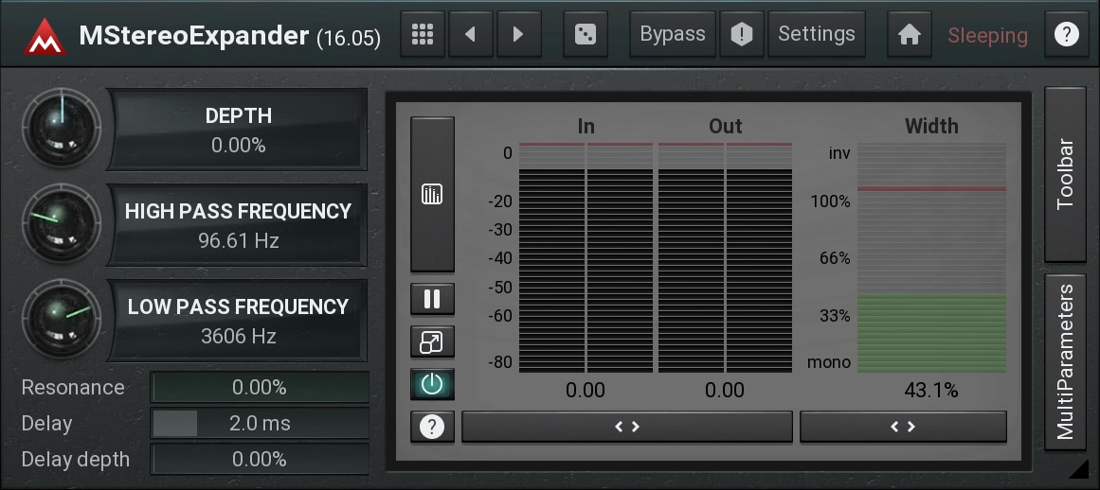Click the In meter label
The image size is (1100, 490).
coord(586,126)
